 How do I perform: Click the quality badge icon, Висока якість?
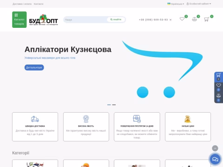[x=86, y=119]
